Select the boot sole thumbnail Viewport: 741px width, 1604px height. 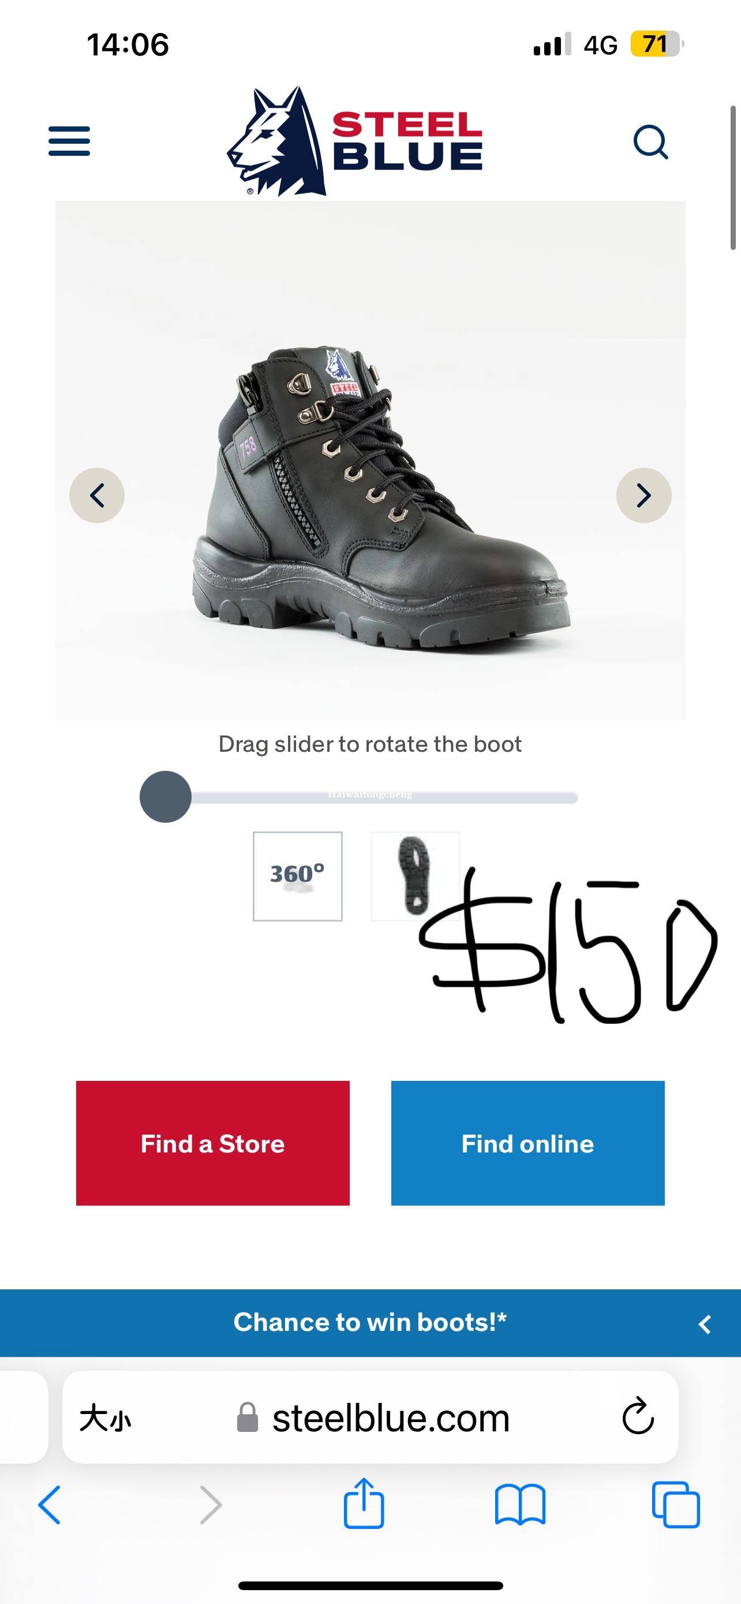[x=415, y=876]
